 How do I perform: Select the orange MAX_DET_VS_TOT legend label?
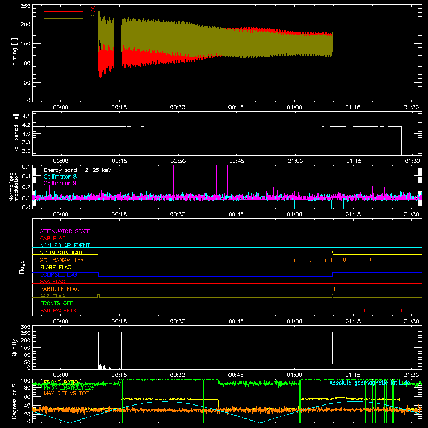tap(66, 393)
